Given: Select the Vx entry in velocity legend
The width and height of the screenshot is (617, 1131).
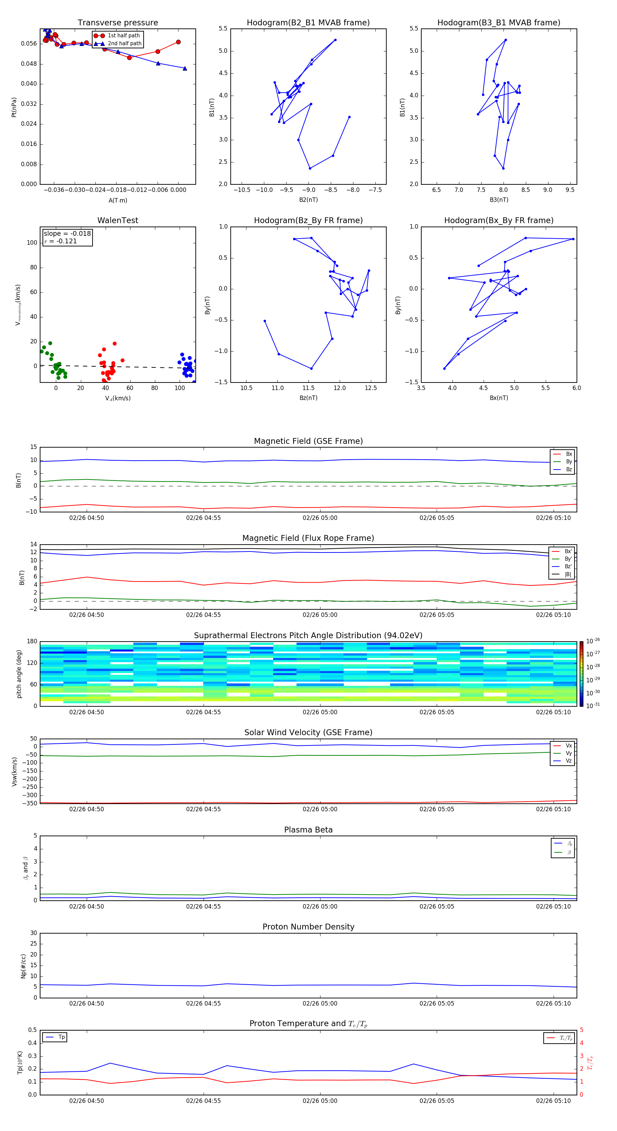Looking at the screenshot, I should coord(562,745).
